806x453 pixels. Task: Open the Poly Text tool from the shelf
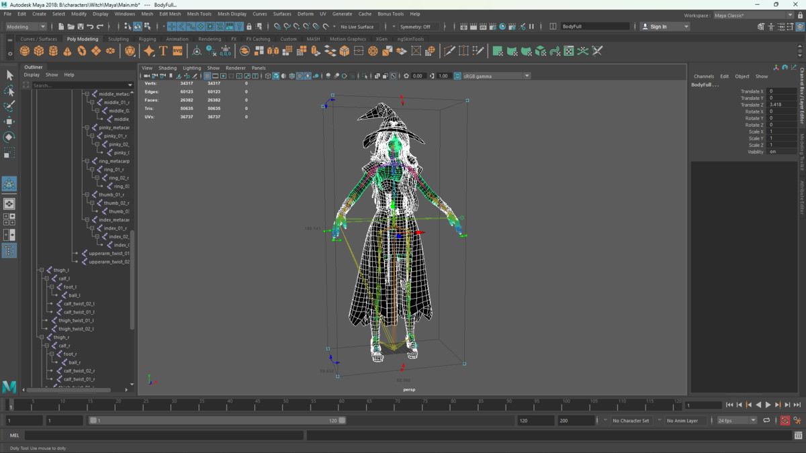163,50
